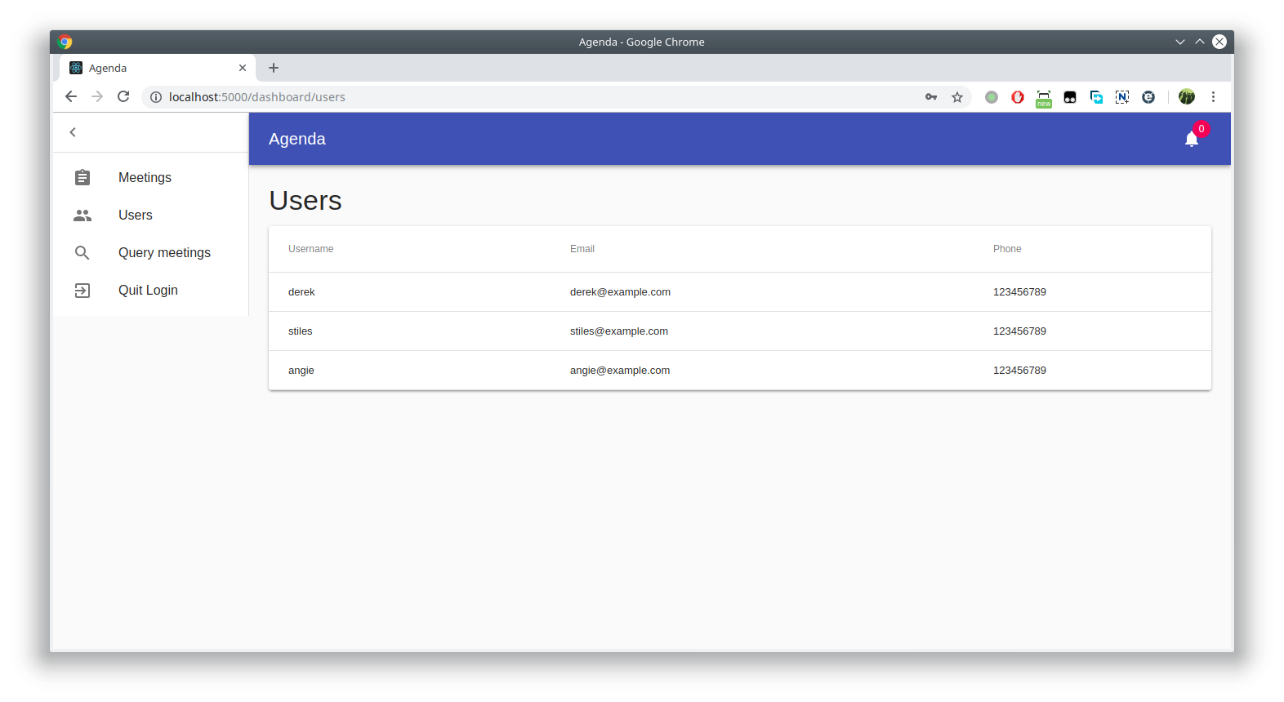Open saved passwords key icon
Viewport: 1284px width, 702px height.
931,97
